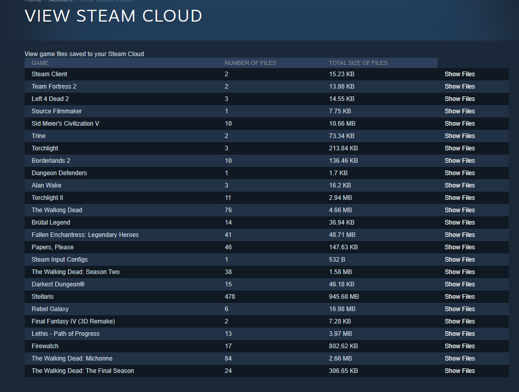Show files for Fallen Enchantress: Legendary Heroes
The image size is (519, 392).
pyautogui.click(x=459, y=235)
